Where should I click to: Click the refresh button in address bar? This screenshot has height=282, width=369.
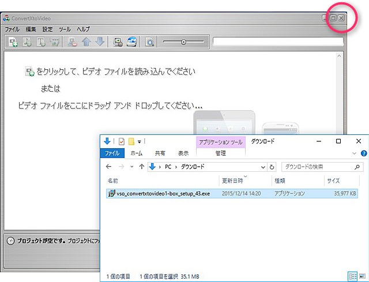coord(272,167)
